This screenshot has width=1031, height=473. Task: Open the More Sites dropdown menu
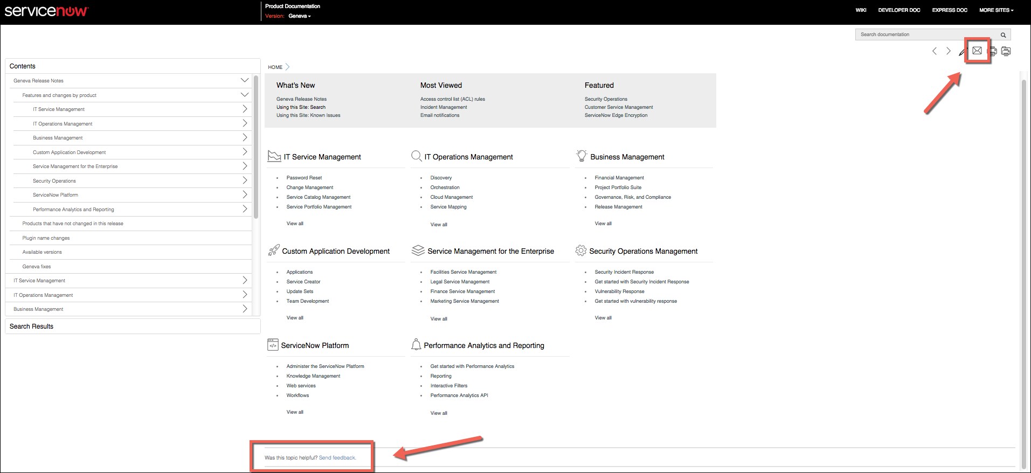(996, 10)
